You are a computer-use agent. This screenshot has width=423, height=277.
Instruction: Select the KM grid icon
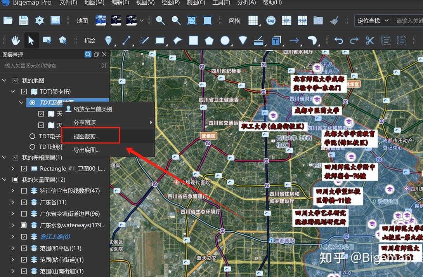[x=286, y=21]
